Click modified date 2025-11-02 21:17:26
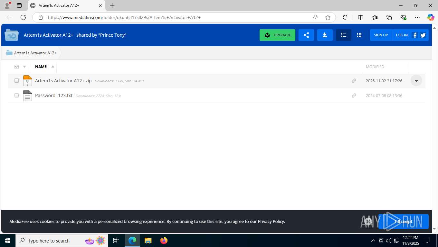The image size is (438, 247). click(384, 81)
